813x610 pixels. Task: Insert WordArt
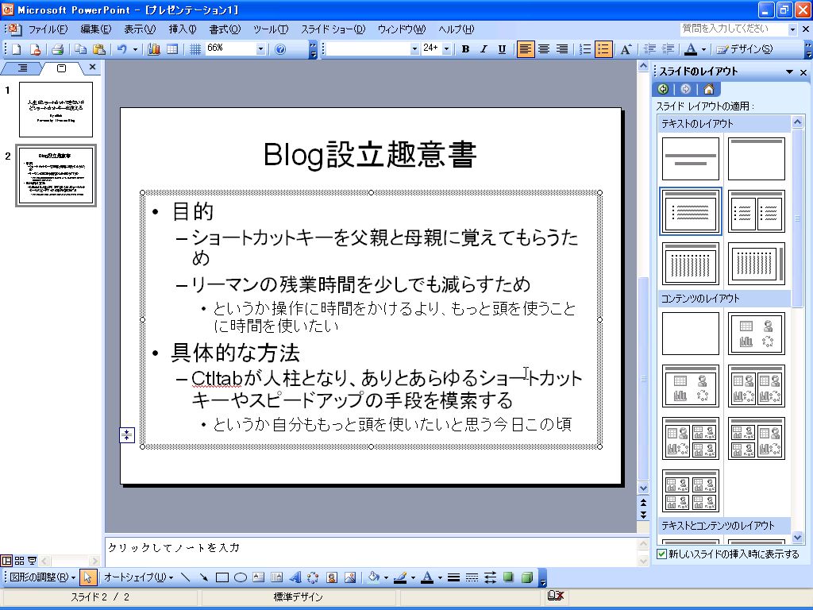295,577
